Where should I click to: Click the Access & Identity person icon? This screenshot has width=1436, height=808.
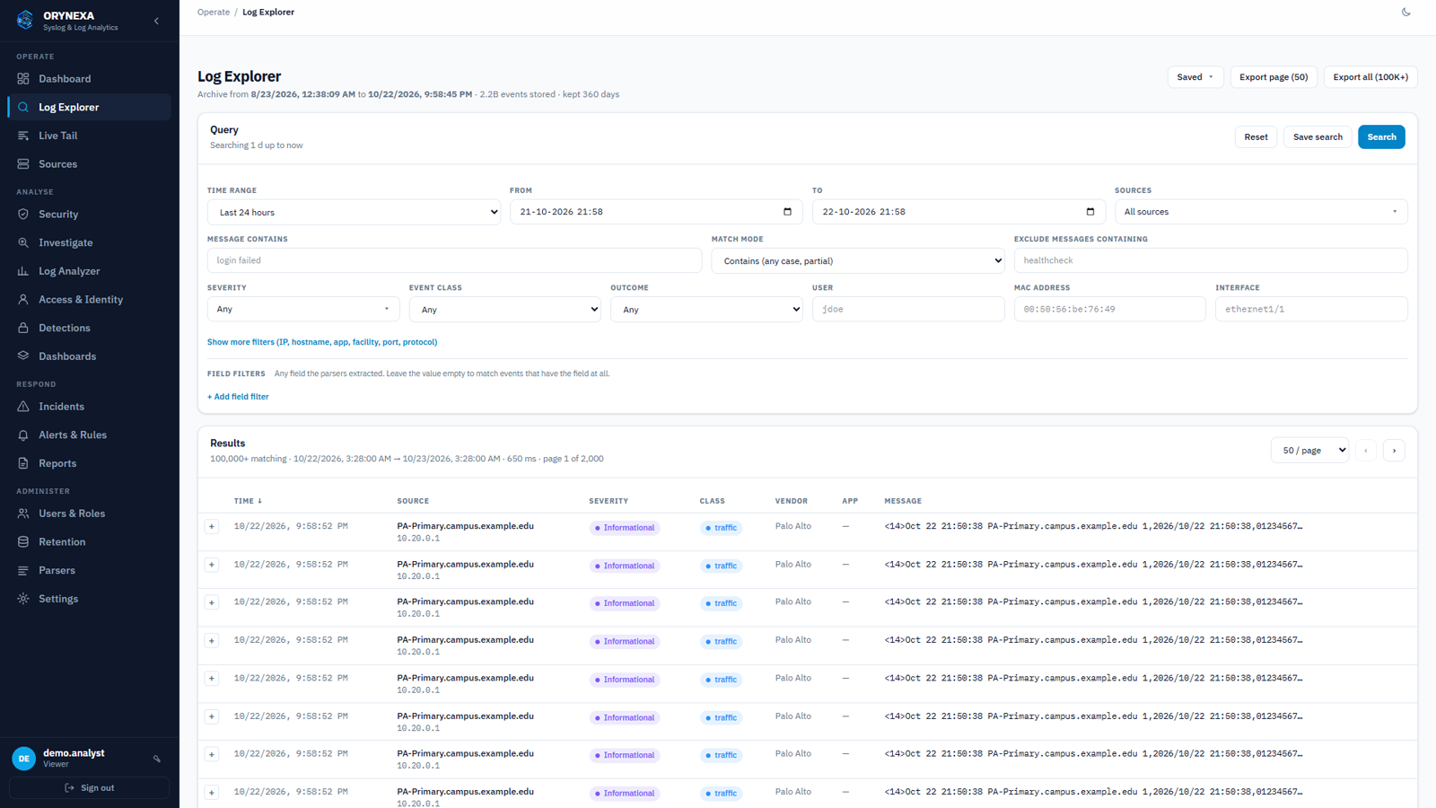pyautogui.click(x=23, y=300)
